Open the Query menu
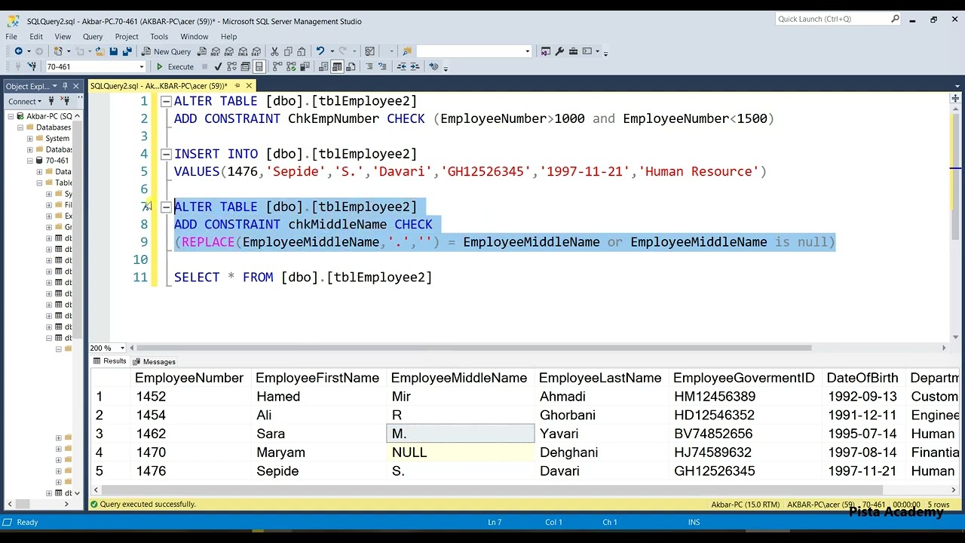 (93, 36)
